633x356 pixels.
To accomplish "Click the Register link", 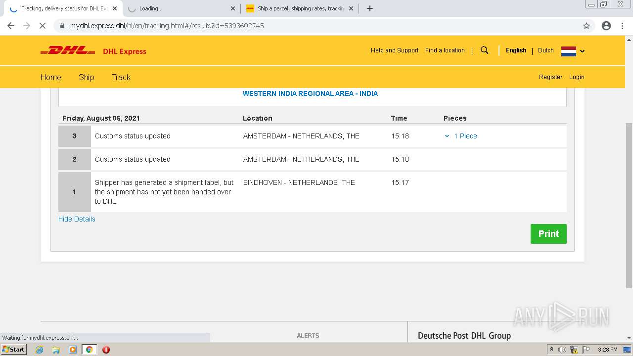I will [x=550, y=77].
